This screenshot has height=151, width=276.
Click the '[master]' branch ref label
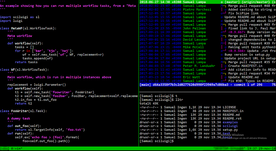click(x=232, y=2)
